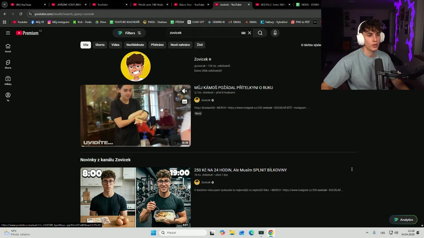The width and height of the screenshot is (424, 238).
Task: Start voice search with the microphone
Action: (x=275, y=33)
